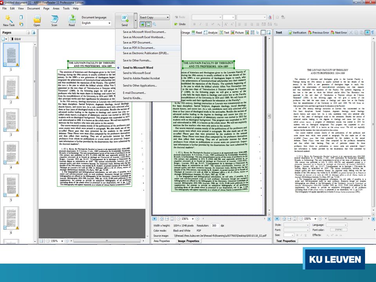Toggle the second layout button under Exact Copy
Image resolution: width=376 pixels, height=282 pixels.
[149, 24]
